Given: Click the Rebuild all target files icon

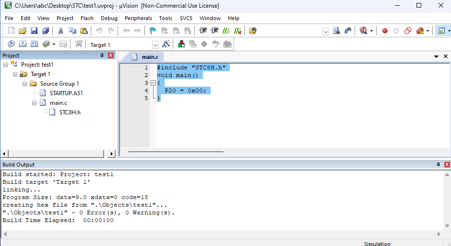Looking at the screenshot, I should coord(34,44).
